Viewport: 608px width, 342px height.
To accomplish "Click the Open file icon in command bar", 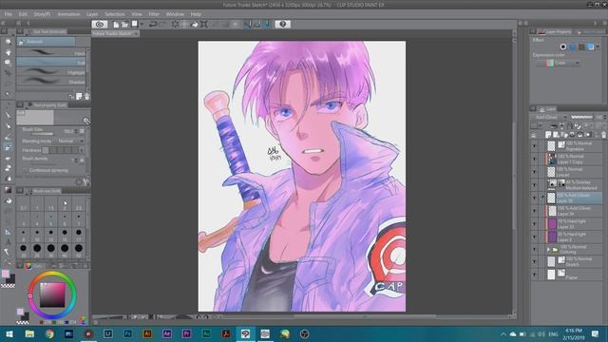I will [x=124, y=24].
